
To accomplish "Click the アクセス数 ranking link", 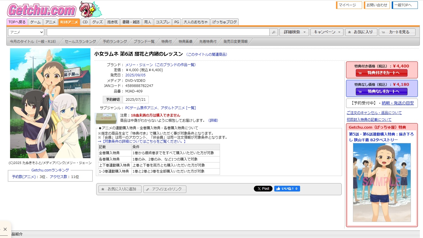I will click(x=58, y=177).
